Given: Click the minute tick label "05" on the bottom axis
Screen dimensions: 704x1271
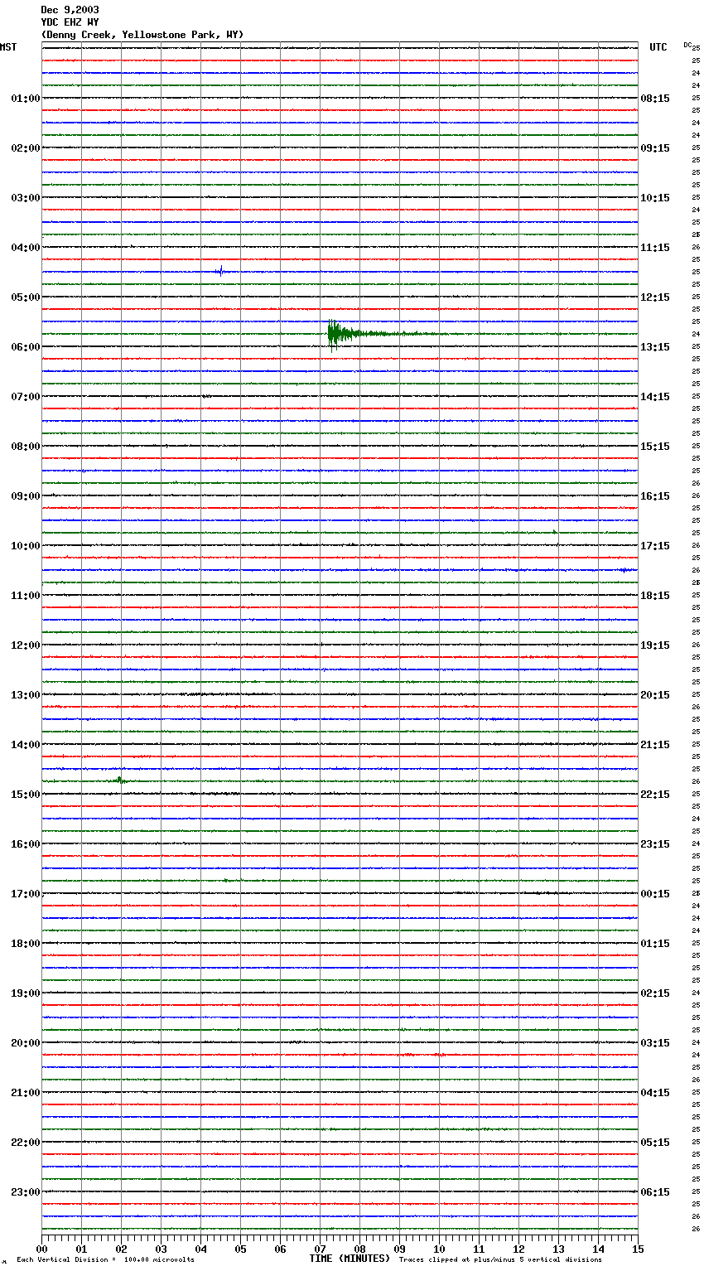Looking at the screenshot, I should [240, 1249].
